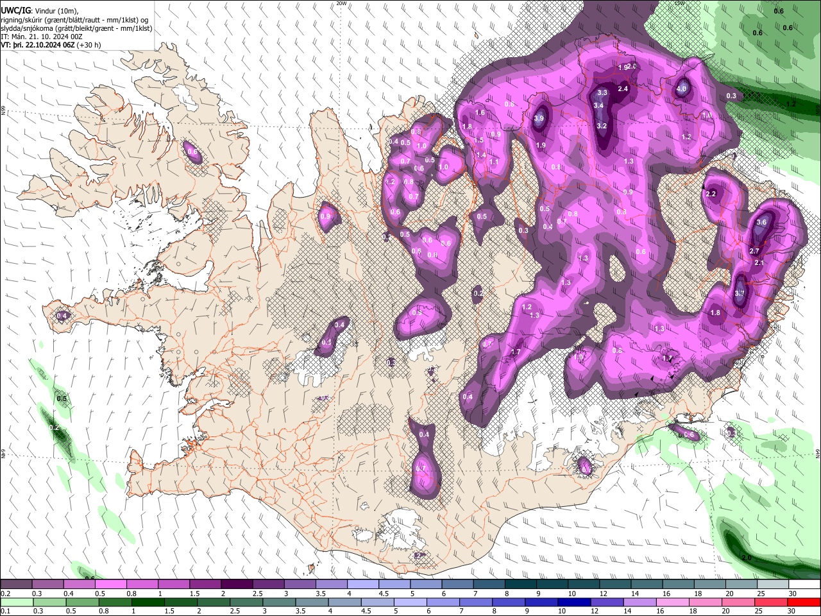Click the '25' label in the rain legend row

(x=760, y=611)
